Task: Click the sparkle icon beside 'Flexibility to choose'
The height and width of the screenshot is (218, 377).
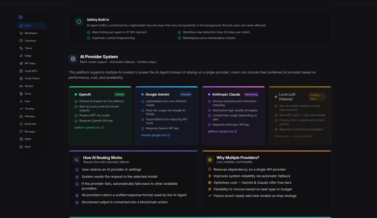Action: point(210,189)
